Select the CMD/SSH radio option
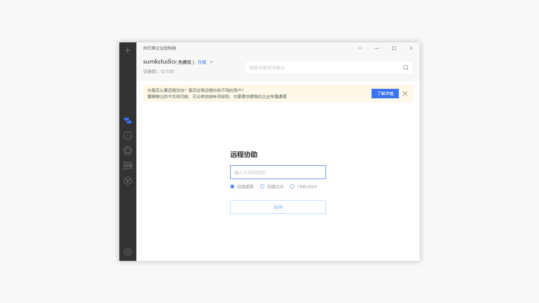This screenshot has height=303, width=539. pos(292,187)
